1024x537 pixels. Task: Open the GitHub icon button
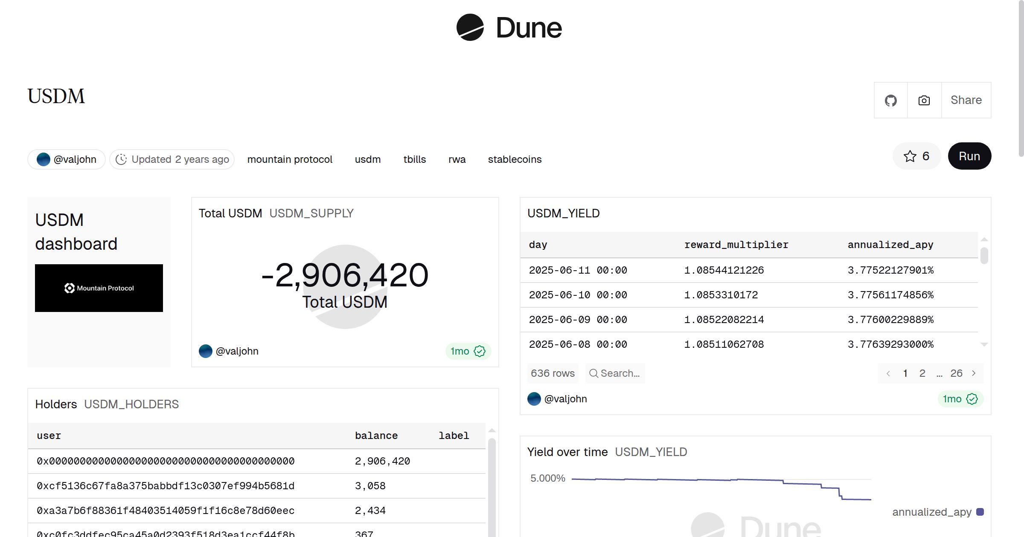click(890, 101)
